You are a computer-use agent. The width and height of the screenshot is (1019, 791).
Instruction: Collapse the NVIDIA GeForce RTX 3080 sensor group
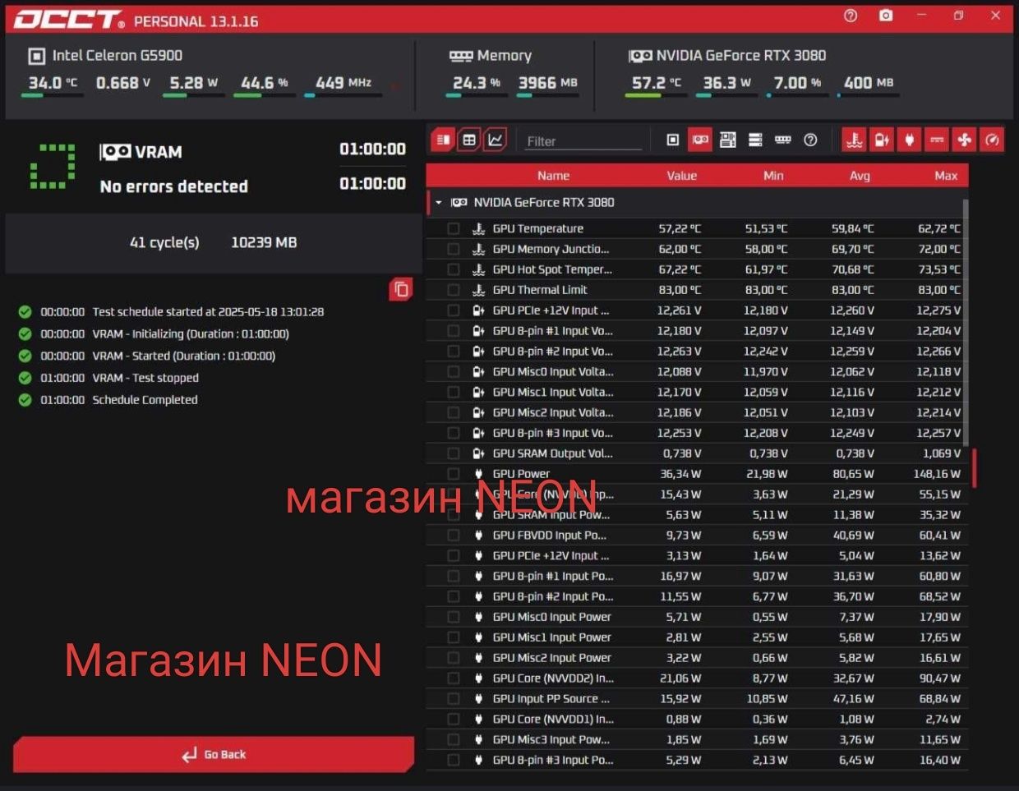pos(439,202)
